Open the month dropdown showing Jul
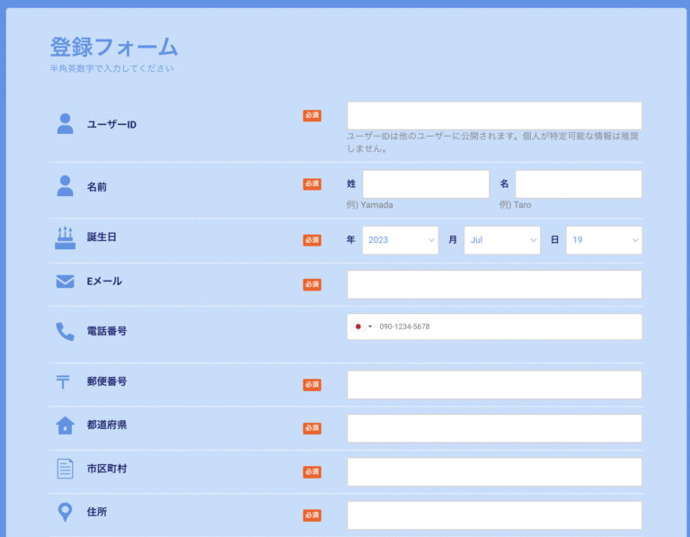This screenshot has height=537, width=690. 502,240
